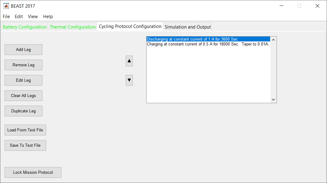
Task: Click the move leg up arrow
Action: [129, 61]
